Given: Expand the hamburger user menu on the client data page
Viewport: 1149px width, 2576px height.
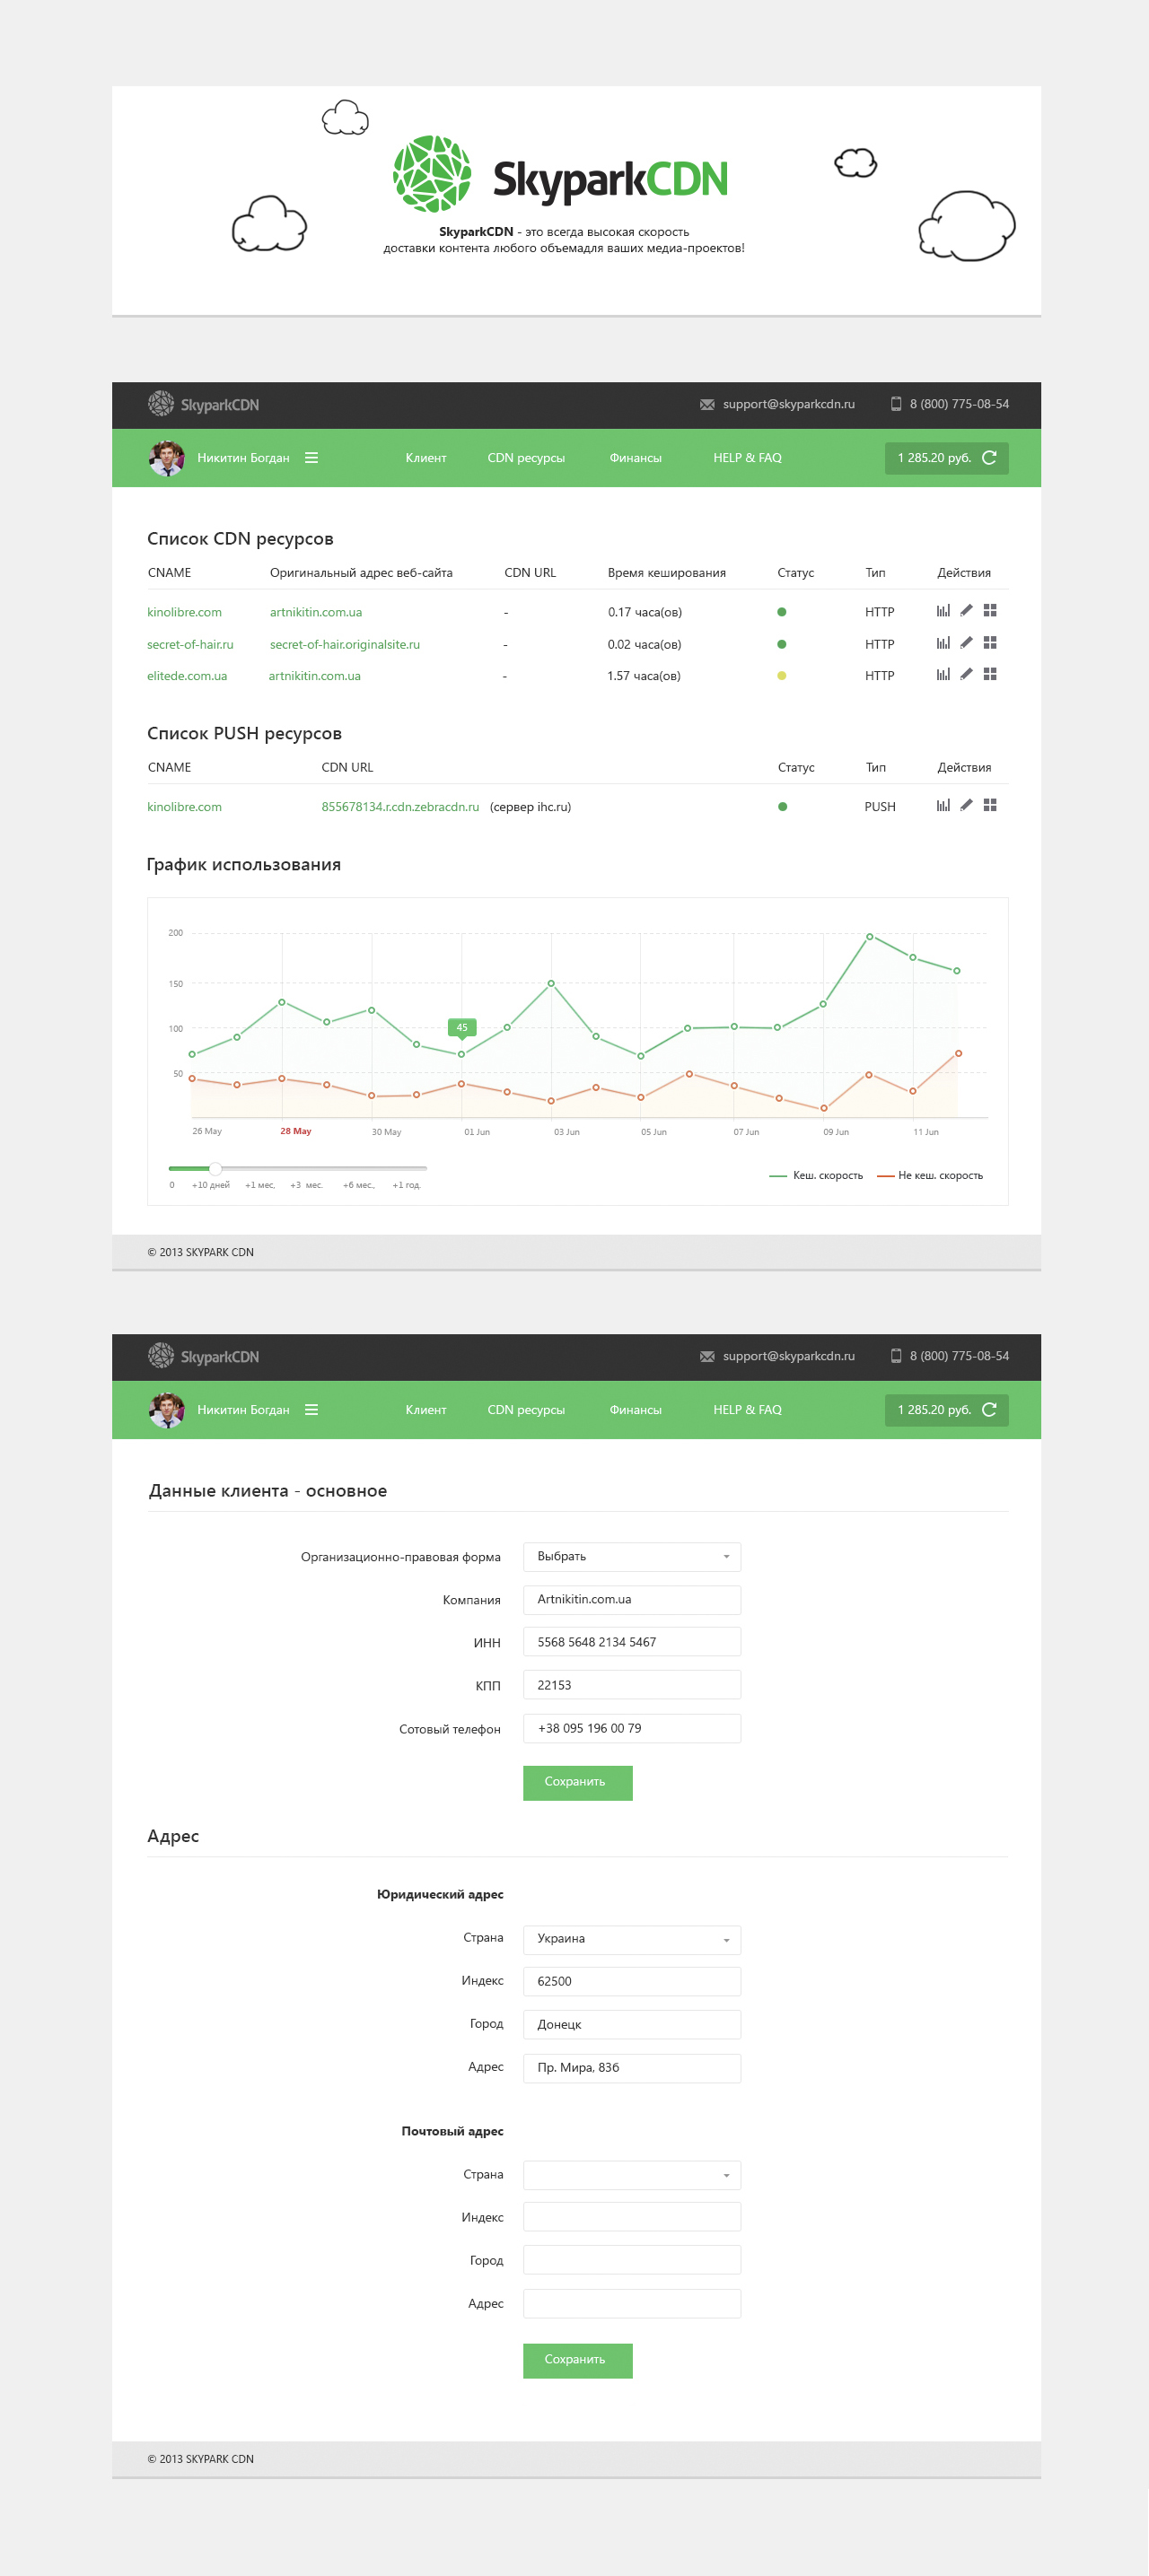Looking at the screenshot, I should pos(311,1410).
